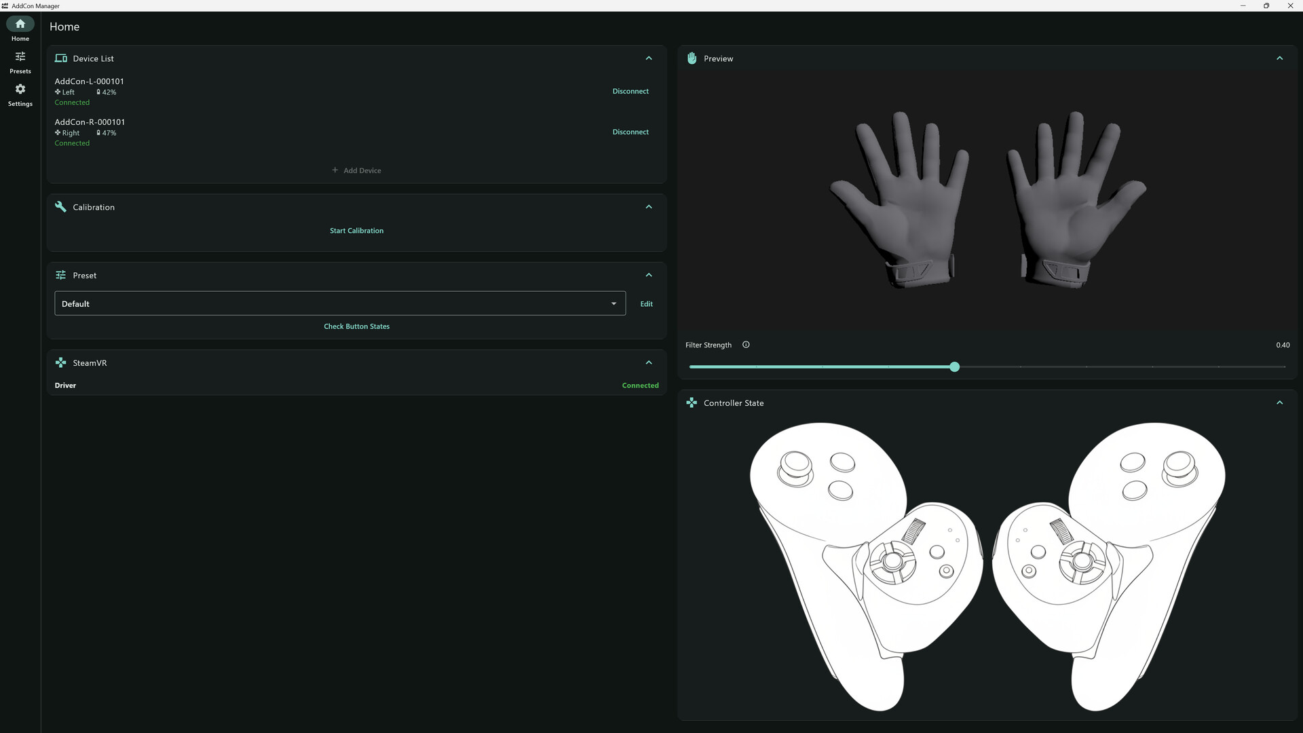1303x733 pixels.
Task: Open the Presets sidebar tab
Action: coord(20,62)
